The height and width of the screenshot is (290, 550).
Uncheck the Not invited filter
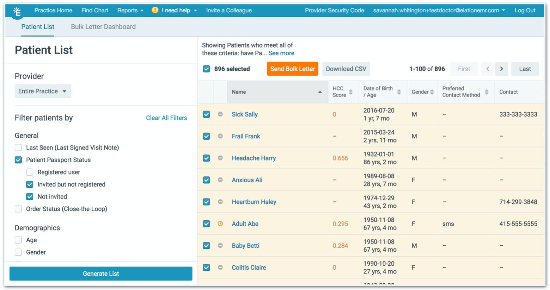click(30, 197)
